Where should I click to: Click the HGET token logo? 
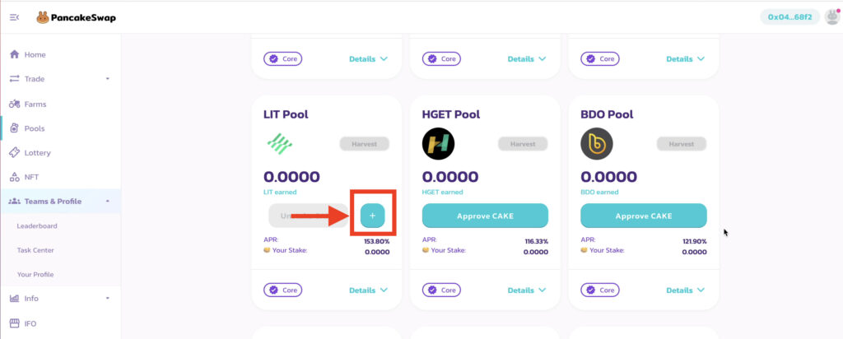(438, 143)
